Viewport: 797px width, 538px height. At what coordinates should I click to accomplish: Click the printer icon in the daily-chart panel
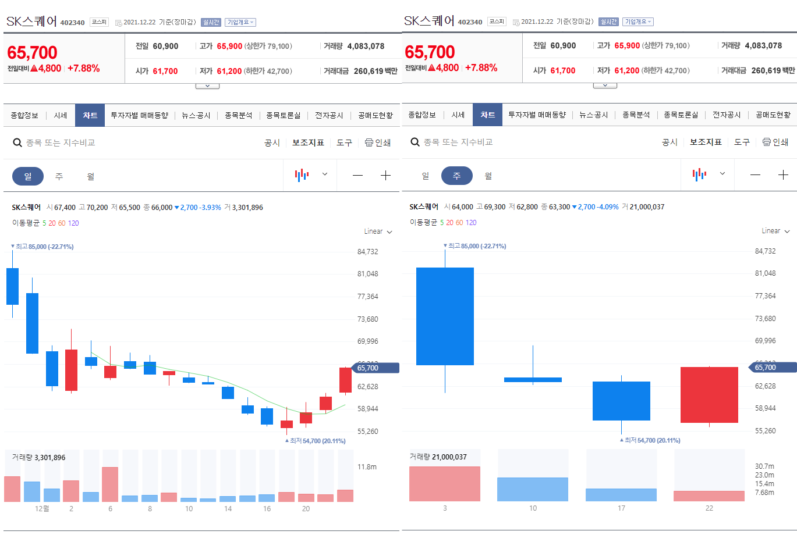coord(369,142)
